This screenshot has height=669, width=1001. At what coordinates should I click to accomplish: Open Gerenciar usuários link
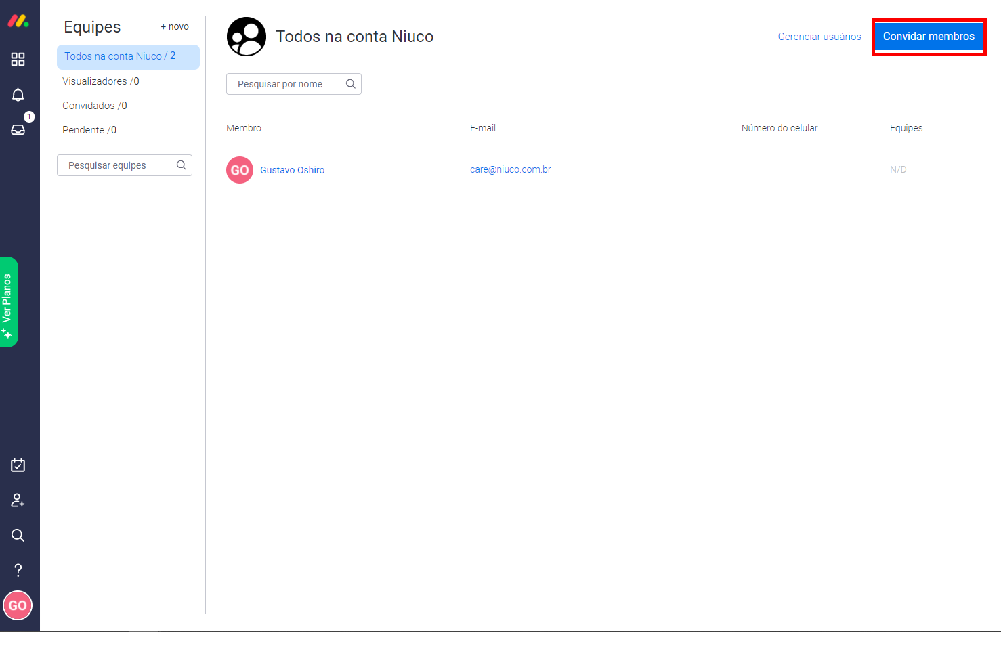(x=819, y=37)
